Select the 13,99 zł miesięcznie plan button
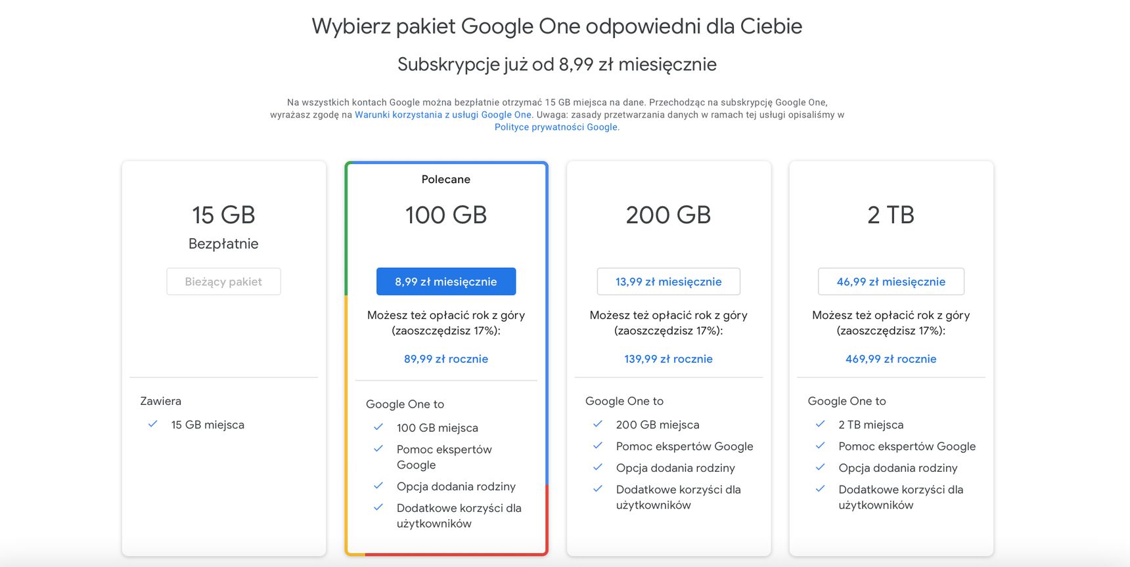Image resolution: width=1130 pixels, height=567 pixels. point(668,282)
